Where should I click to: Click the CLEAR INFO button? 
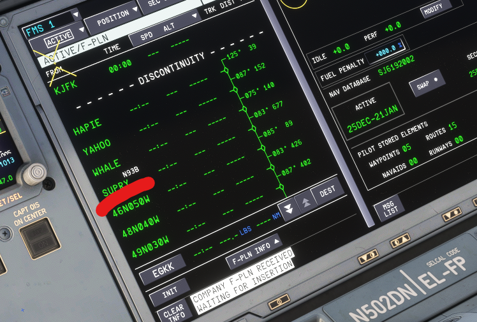point(173,311)
